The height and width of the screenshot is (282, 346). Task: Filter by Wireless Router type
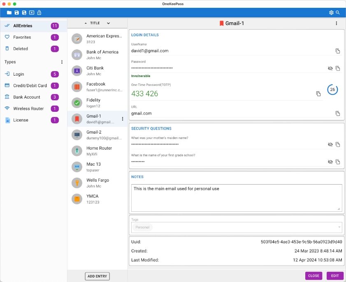[34, 109]
